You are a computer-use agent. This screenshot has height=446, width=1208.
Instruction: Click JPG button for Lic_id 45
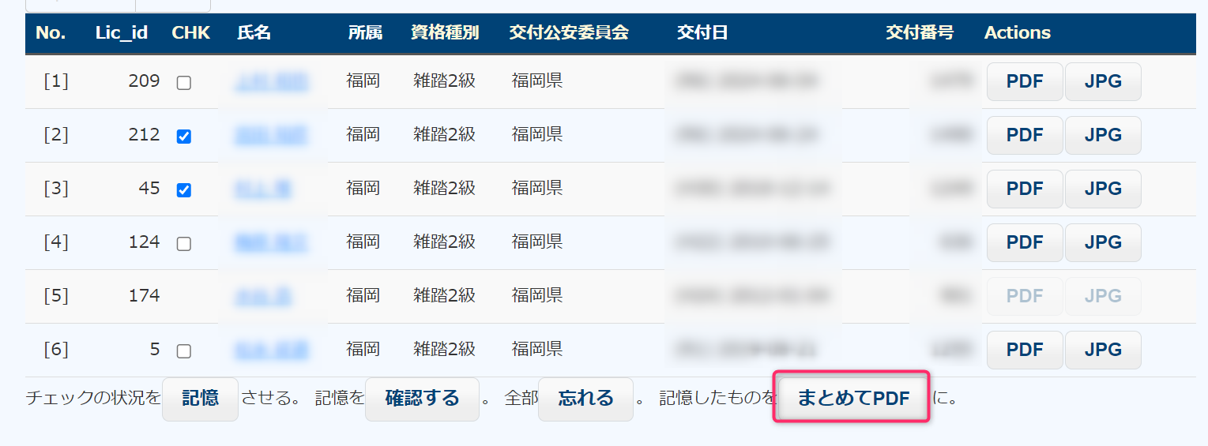click(x=1103, y=189)
